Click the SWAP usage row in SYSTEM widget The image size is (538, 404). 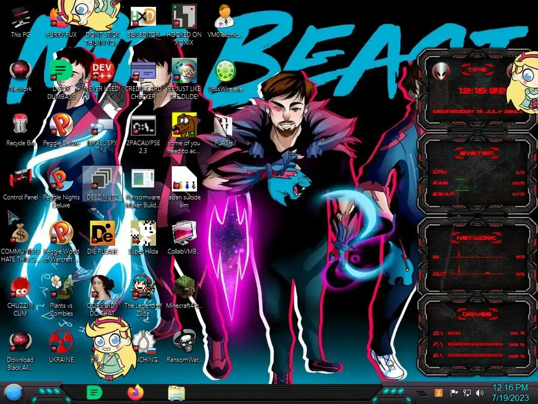pyautogui.click(x=478, y=194)
